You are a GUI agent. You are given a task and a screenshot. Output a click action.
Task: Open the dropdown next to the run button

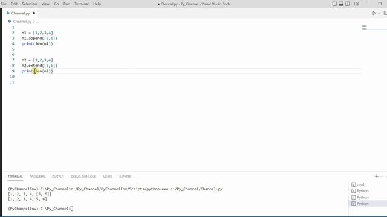click(x=379, y=13)
